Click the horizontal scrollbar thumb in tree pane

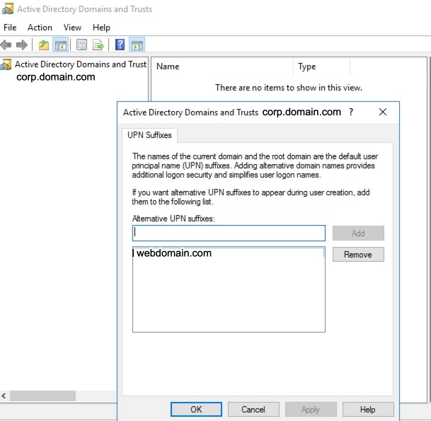(x=43, y=396)
